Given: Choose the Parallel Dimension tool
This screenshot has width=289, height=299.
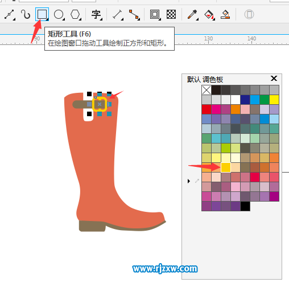Looking at the screenshot, I should (118, 14).
